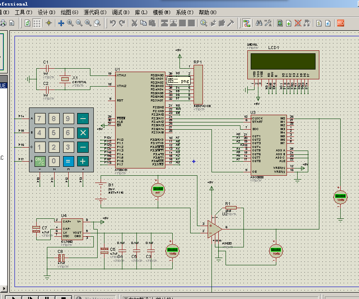Click keypad button 7 on schematic
The height and width of the screenshot is (299, 359).
coord(40,119)
